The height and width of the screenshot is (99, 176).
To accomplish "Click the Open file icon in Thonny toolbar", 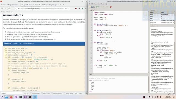I will tap(92, 7).
